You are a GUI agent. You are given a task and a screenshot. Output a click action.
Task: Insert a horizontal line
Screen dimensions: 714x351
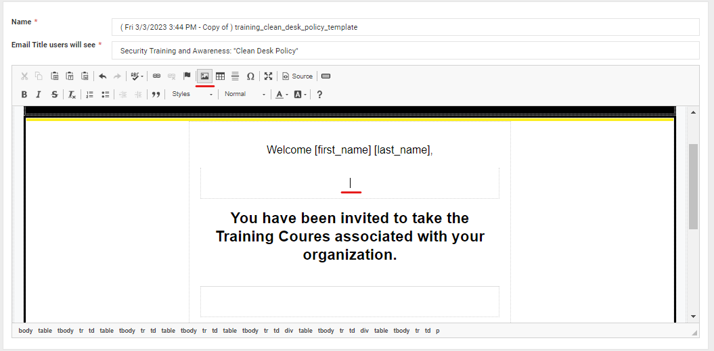pos(235,76)
